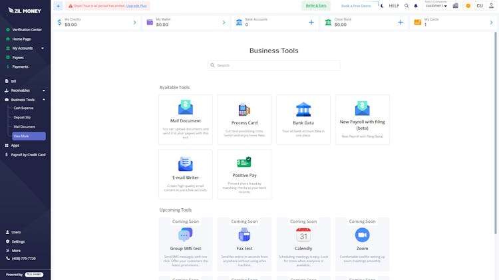Click the My Cards card icon
499x280 pixels.
click(x=418, y=22)
